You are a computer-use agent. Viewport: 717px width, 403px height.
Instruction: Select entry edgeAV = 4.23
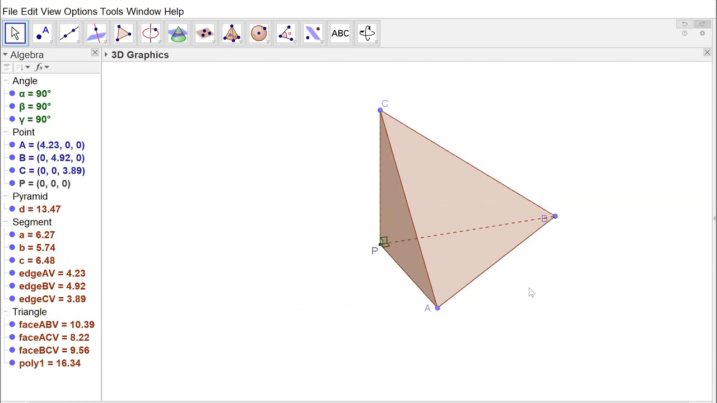52,274
